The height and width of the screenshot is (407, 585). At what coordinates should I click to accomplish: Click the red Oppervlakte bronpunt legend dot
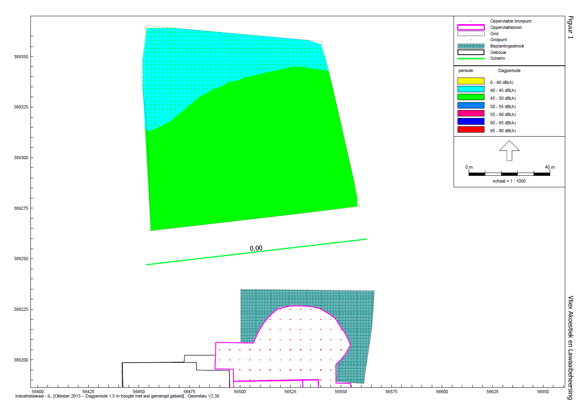click(x=471, y=21)
